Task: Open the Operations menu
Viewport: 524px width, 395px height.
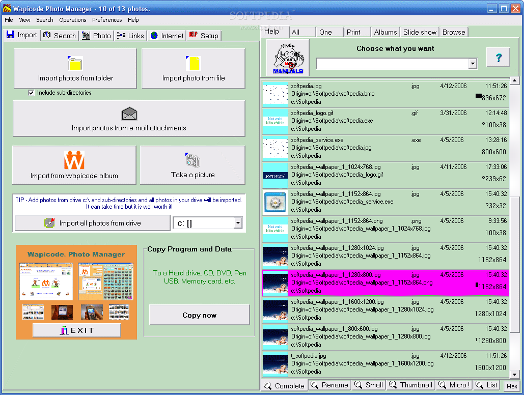Action: click(x=72, y=20)
